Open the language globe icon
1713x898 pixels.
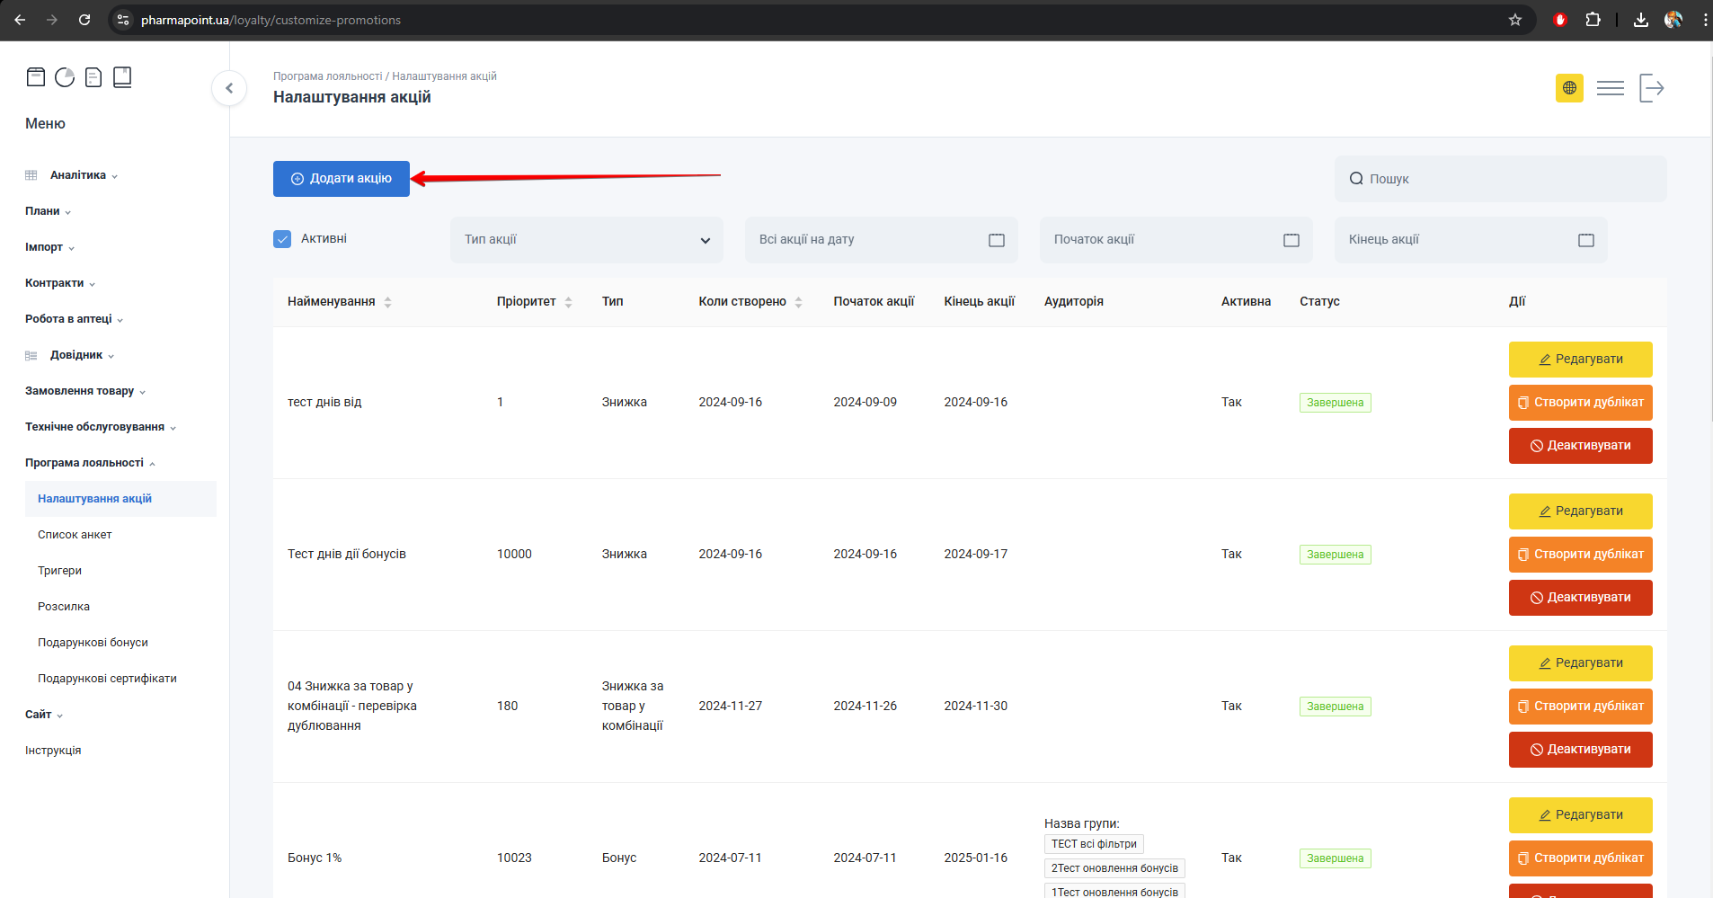[1569, 88]
